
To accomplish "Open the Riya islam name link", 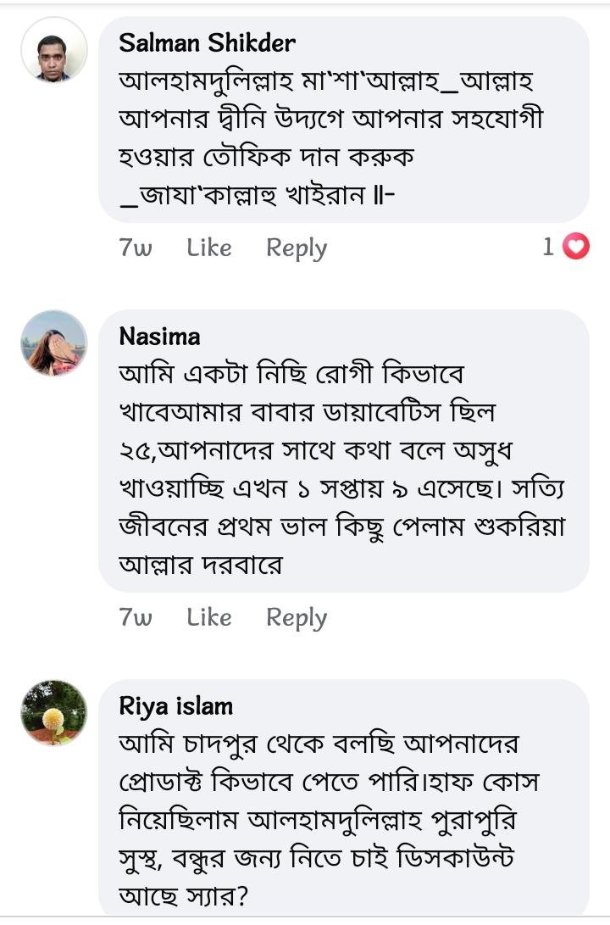I will point(175,705).
